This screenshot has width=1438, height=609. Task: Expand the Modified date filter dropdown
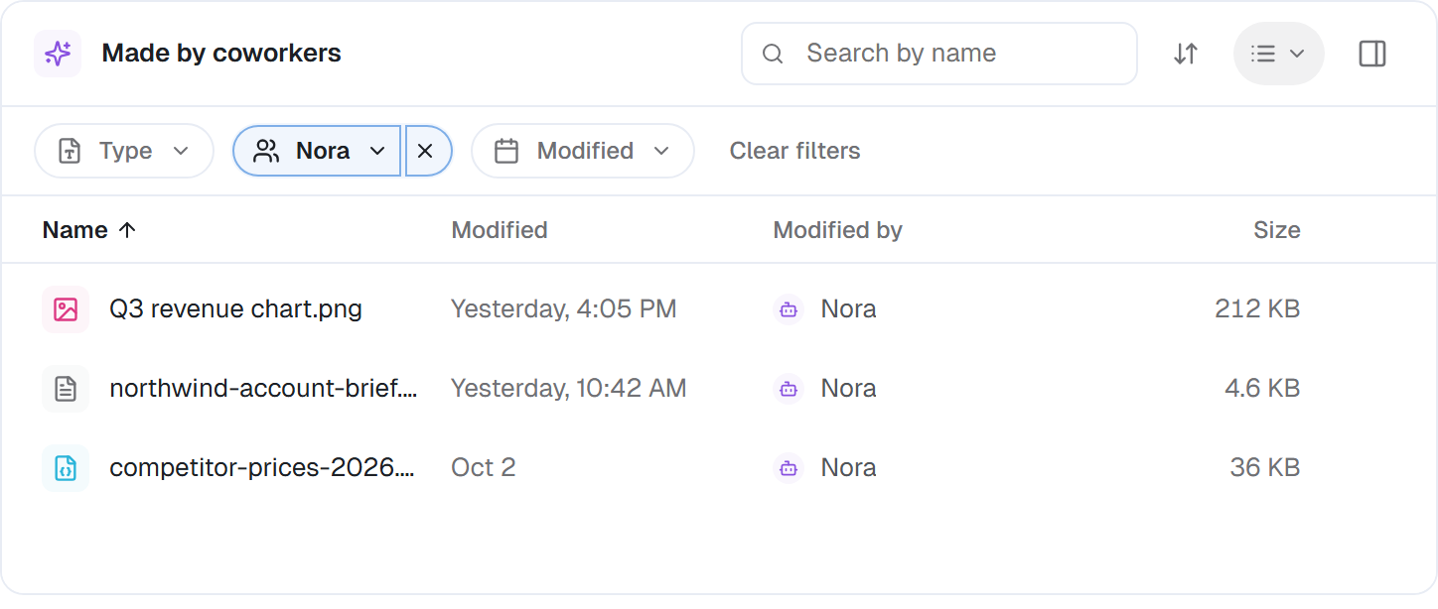[x=583, y=151]
